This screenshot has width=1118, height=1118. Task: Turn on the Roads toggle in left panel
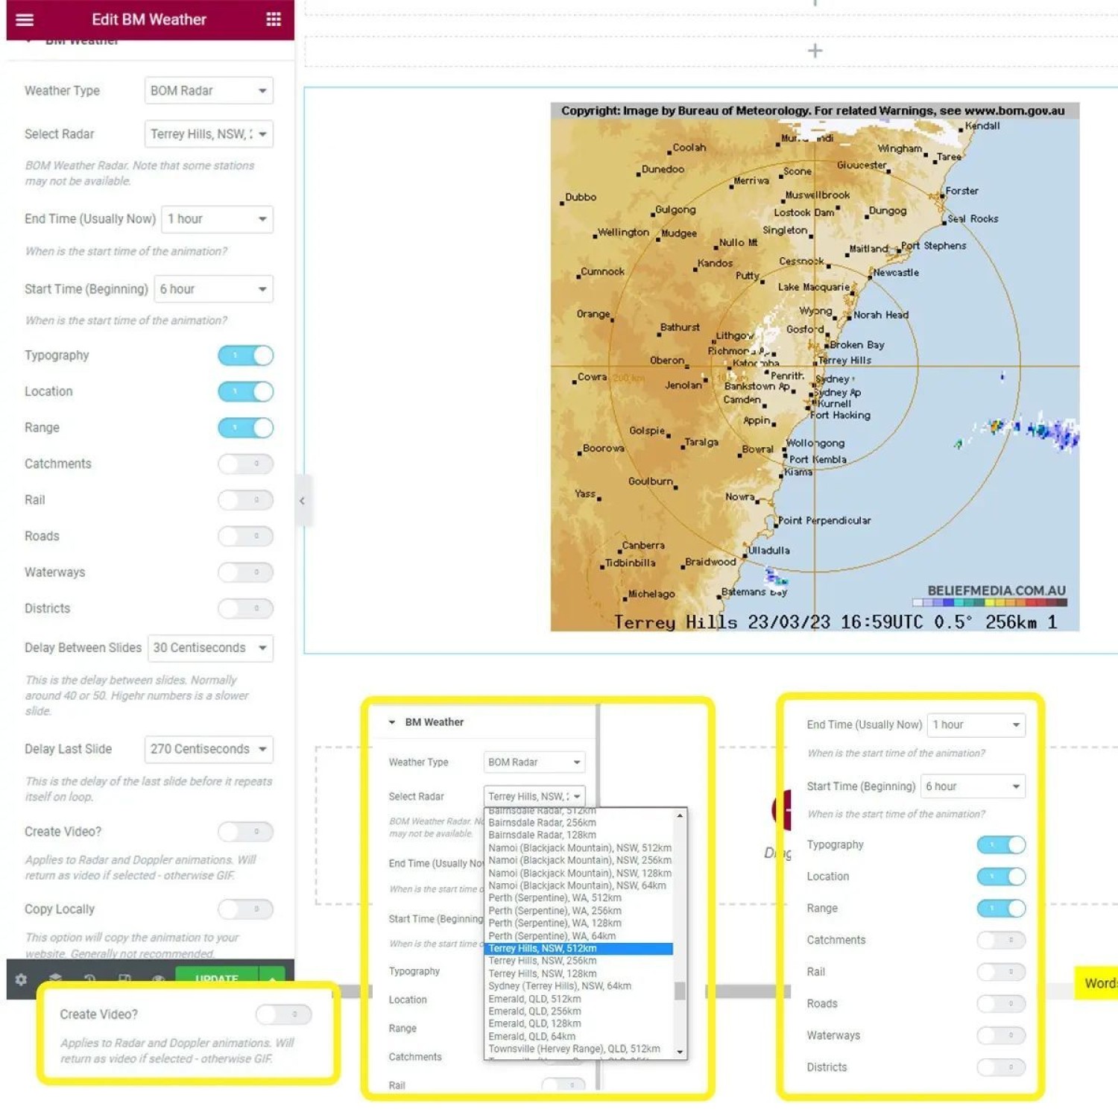tap(245, 536)
